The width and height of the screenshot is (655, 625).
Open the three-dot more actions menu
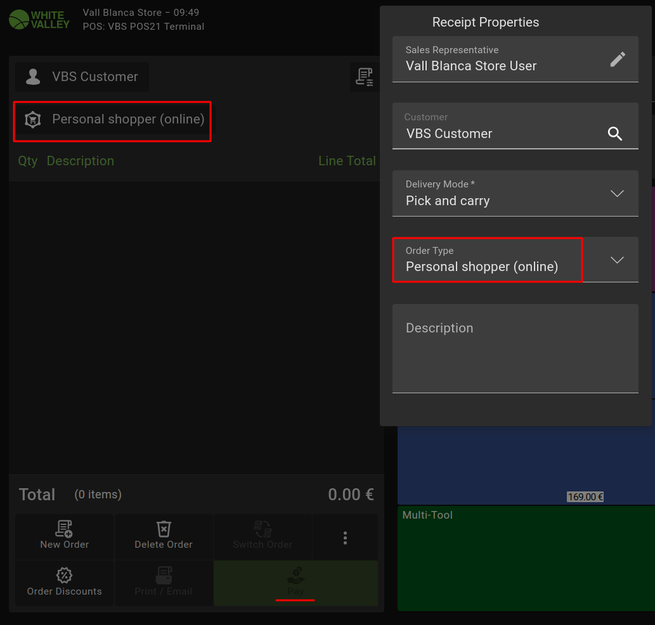(x=345, y=538)
